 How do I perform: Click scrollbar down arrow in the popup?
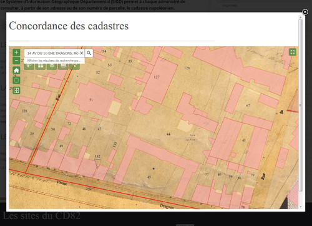[301, 207]
